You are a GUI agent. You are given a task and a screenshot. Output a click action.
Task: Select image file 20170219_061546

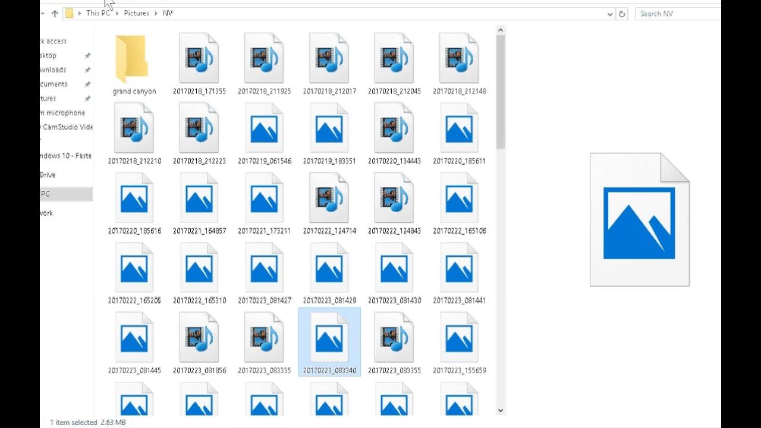pyautogui.click(x=264, y=134)
